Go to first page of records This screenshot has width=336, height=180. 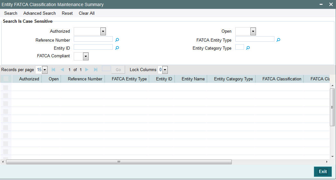tap(53, 70)
